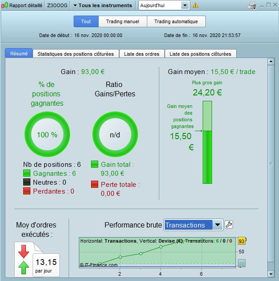Switch to Liste des positions clôturées tab

coord(200,54)
